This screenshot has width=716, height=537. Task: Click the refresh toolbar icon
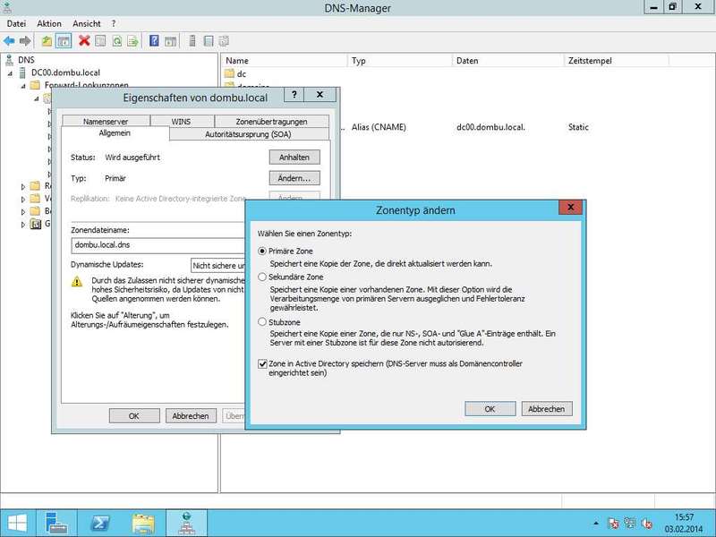[x=116, y=40]
